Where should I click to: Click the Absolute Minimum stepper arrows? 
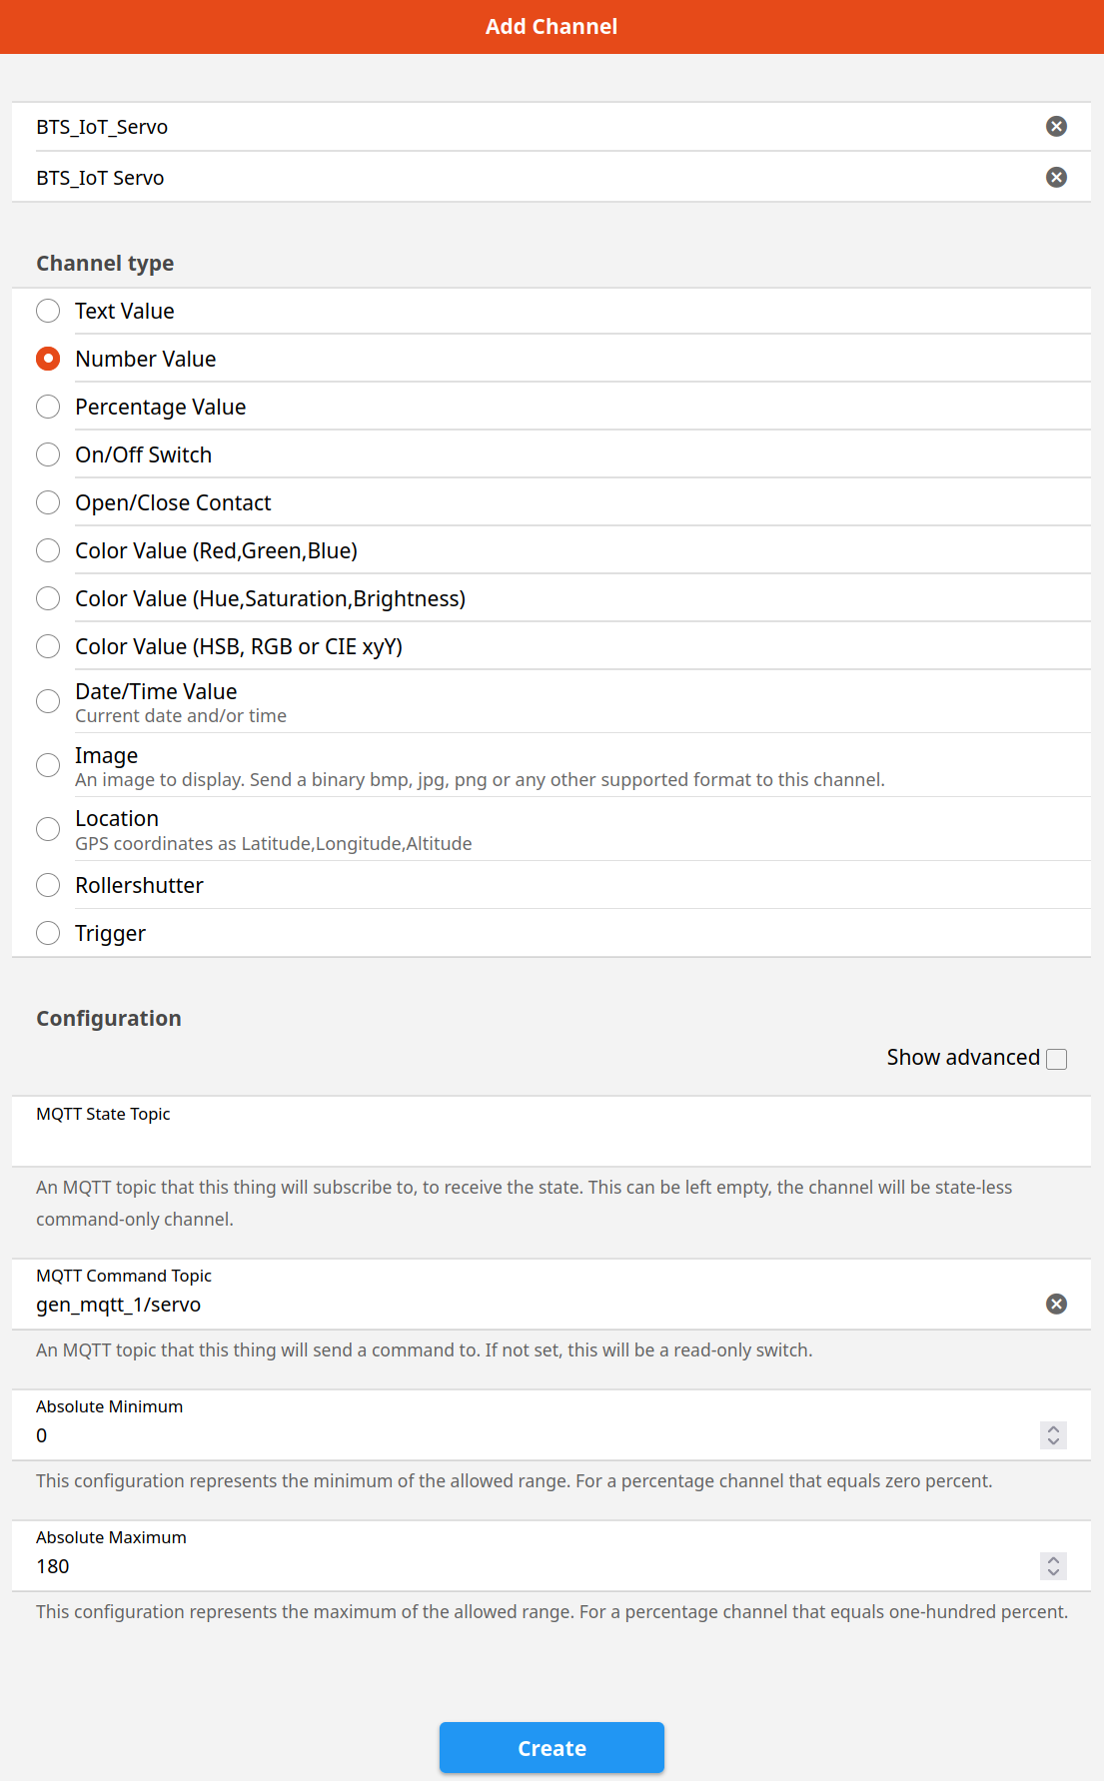1053,1435
